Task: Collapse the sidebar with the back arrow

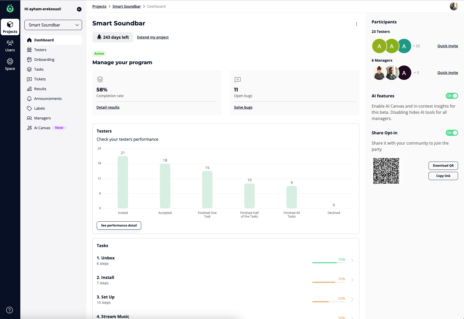Action: [79, 9]
